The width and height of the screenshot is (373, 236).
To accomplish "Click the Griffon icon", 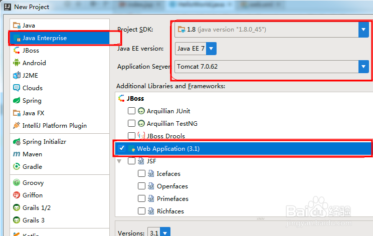I will [x=17, y=195].
